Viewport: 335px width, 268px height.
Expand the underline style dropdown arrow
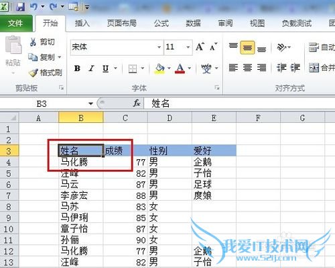pyautogui.click(x=115, y=68)
